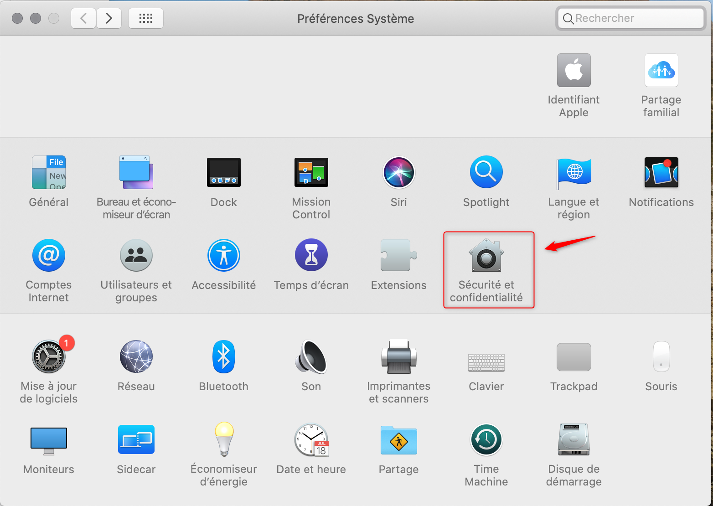Open Sécurité et confidentialité preferences
This screenshot has width=713, height=506.
click(x=486, y=255)
